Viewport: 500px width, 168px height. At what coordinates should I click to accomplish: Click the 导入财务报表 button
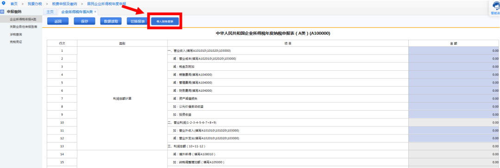[164, 22]
